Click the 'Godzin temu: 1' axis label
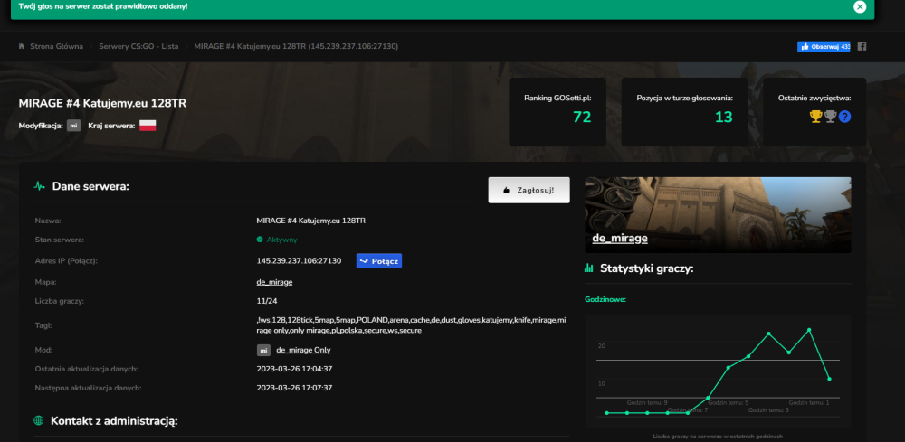 click(x=809, y=402)
